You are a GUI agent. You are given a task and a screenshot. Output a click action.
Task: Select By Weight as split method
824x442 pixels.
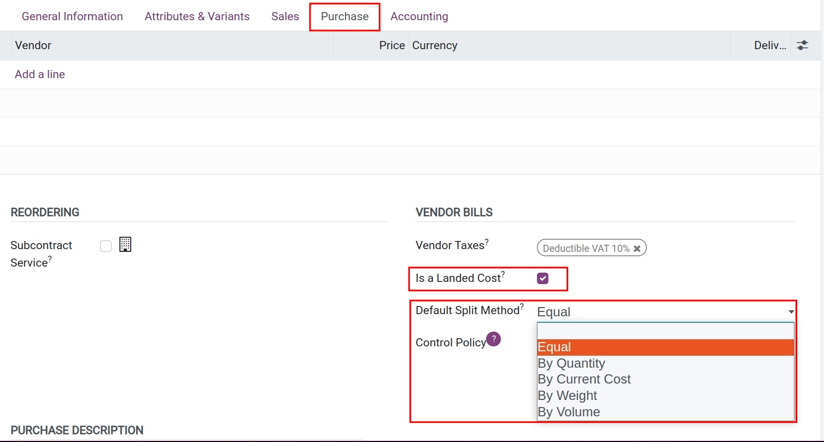(567, 395)
